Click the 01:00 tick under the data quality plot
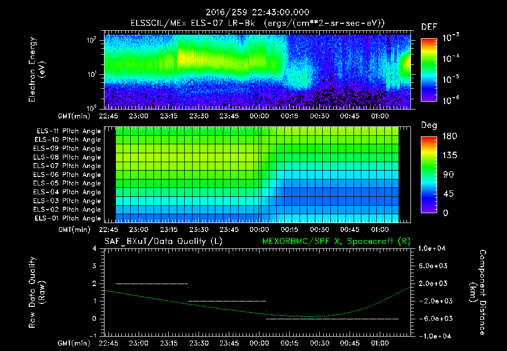The width and height of the screenshot is (507, 351). (x=380, y=343)
